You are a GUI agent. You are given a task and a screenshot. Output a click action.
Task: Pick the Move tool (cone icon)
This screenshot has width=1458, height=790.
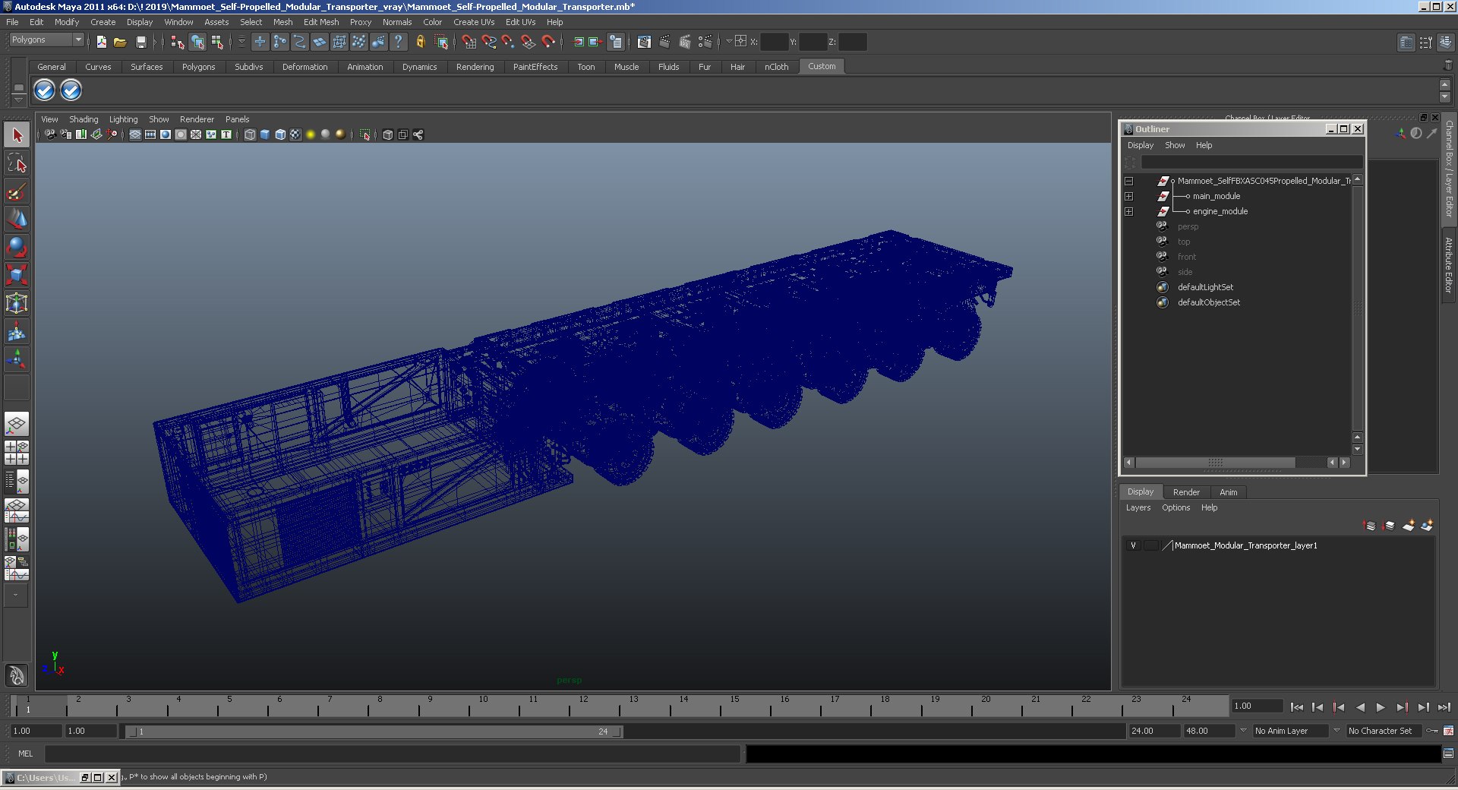click(x=17, y=219)
